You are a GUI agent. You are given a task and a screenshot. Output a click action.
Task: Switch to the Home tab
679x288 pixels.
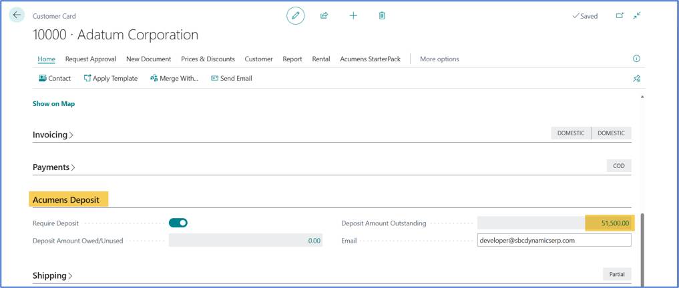click(x=46, y=59)
